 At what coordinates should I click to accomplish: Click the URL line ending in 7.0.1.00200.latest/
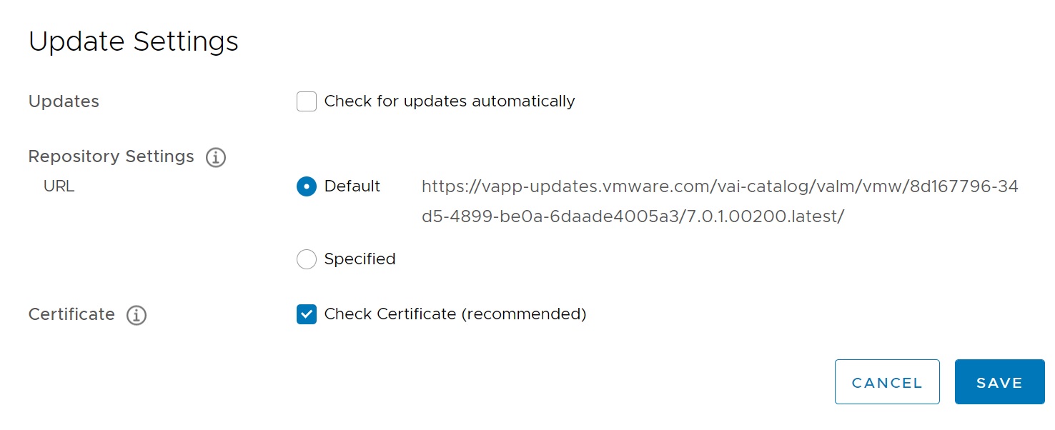(633, 217)
